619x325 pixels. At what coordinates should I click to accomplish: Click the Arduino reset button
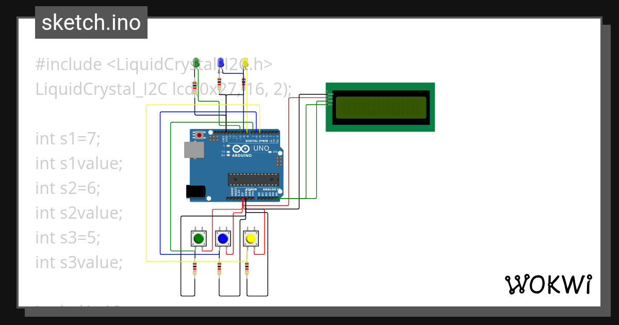coord(199,135)
